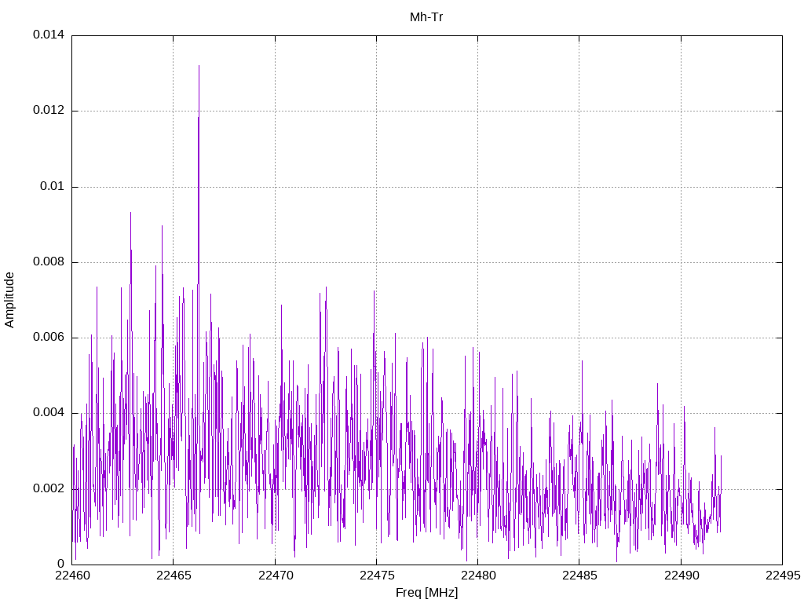
Task: Click the 22460 x-axis tick label
Action: (72, 576)
